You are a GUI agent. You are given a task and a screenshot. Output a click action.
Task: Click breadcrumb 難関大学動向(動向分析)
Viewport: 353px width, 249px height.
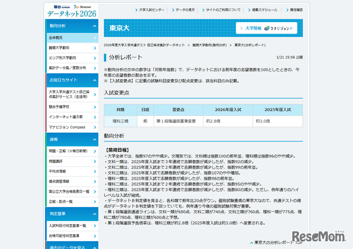coord(210,45)
